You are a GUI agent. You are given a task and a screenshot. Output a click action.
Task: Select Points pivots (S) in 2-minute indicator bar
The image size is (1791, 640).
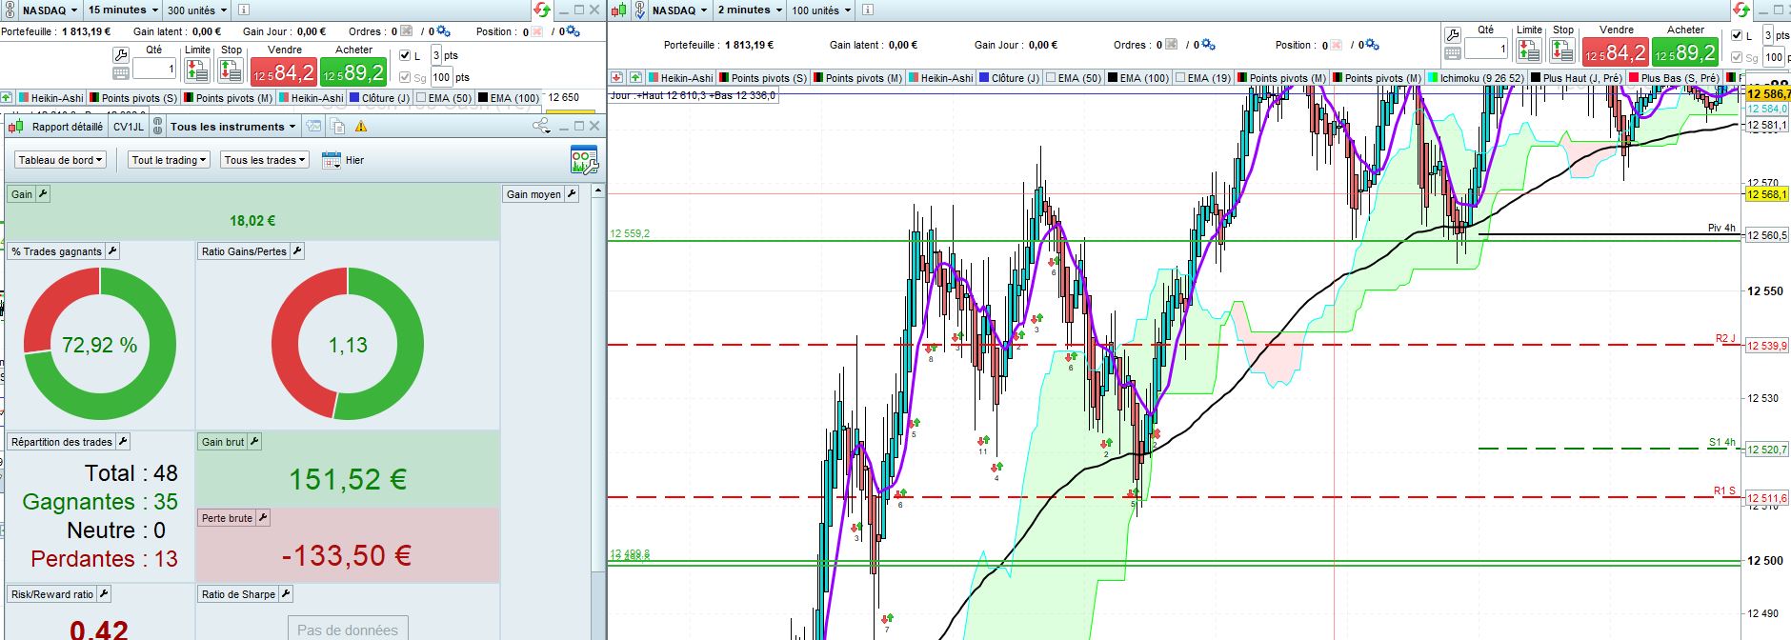point(763,78)
